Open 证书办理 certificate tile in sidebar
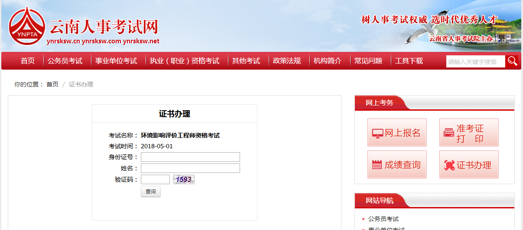This screenshot has height=230, width=523. [x=469, y=165]
